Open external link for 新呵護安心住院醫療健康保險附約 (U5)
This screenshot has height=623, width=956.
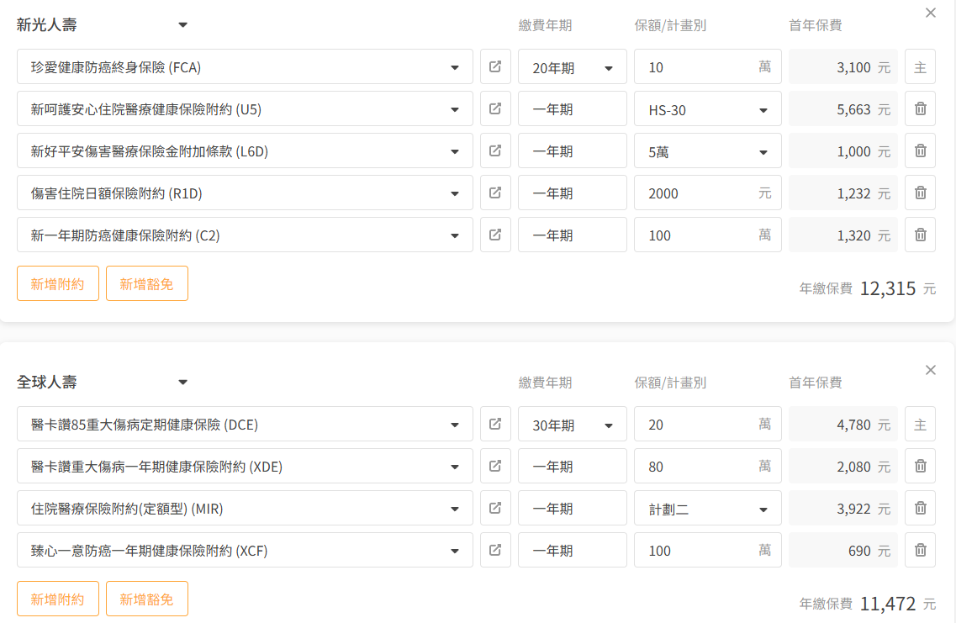[x=495, y=108]
